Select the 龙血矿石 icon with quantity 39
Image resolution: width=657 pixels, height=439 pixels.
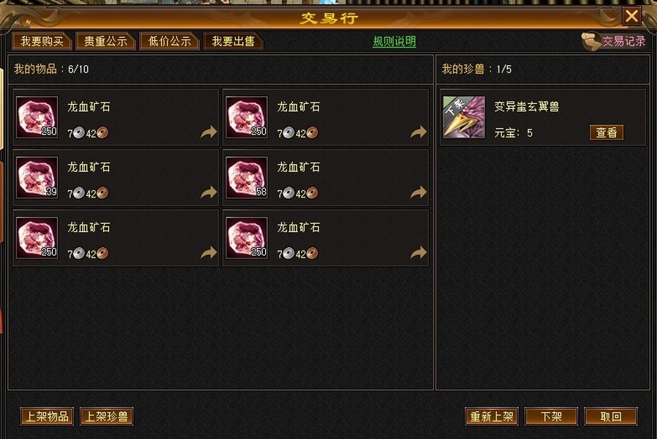pyautogui.click(x=37, y=178)
